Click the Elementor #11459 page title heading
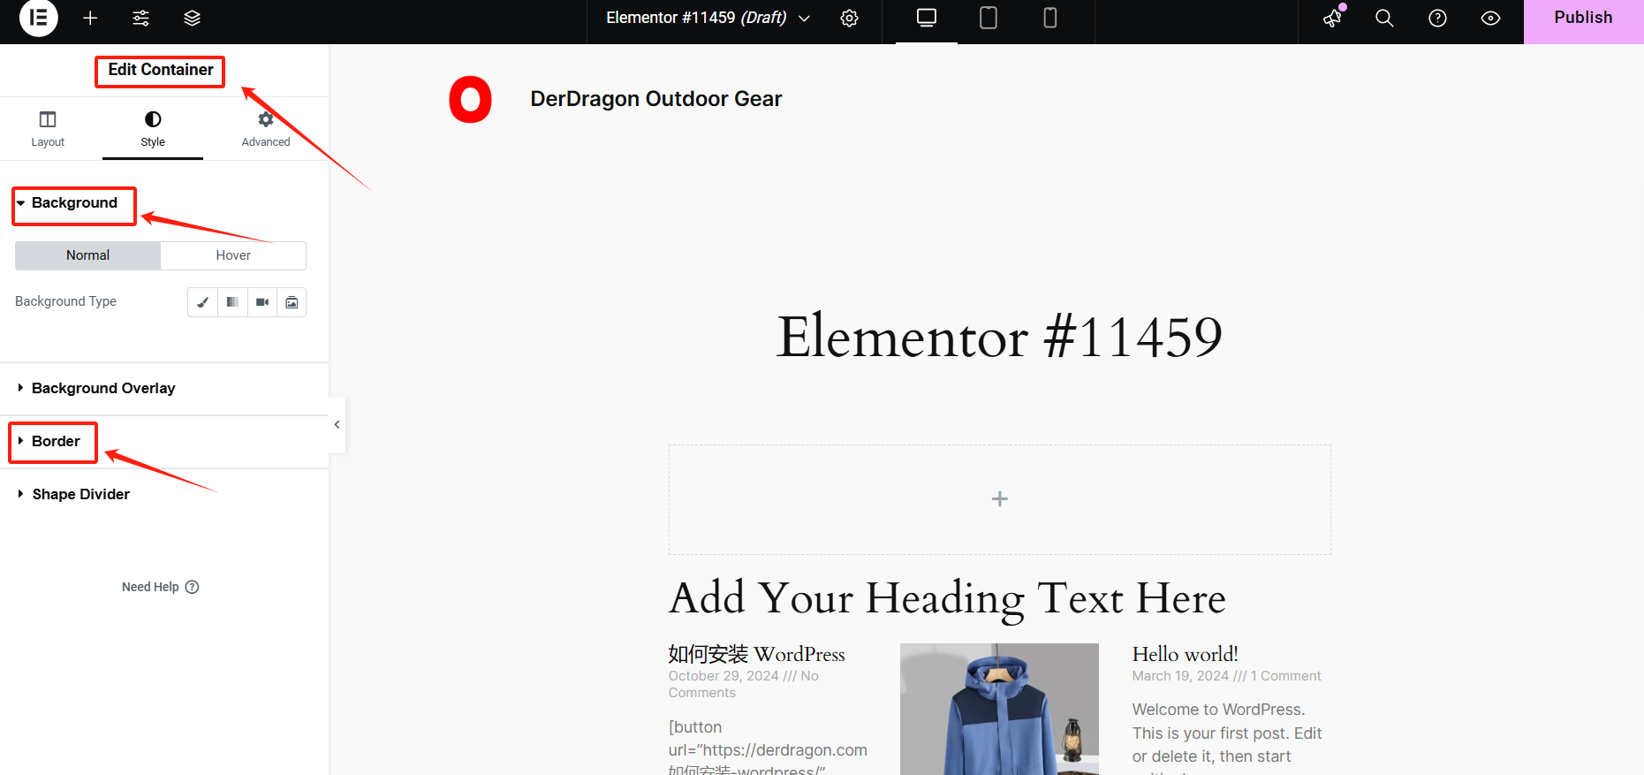This screenshot has height=775, width=1644. click(999, 337)
